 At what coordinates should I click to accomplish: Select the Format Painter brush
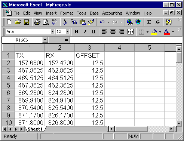[x=91, y=22]
